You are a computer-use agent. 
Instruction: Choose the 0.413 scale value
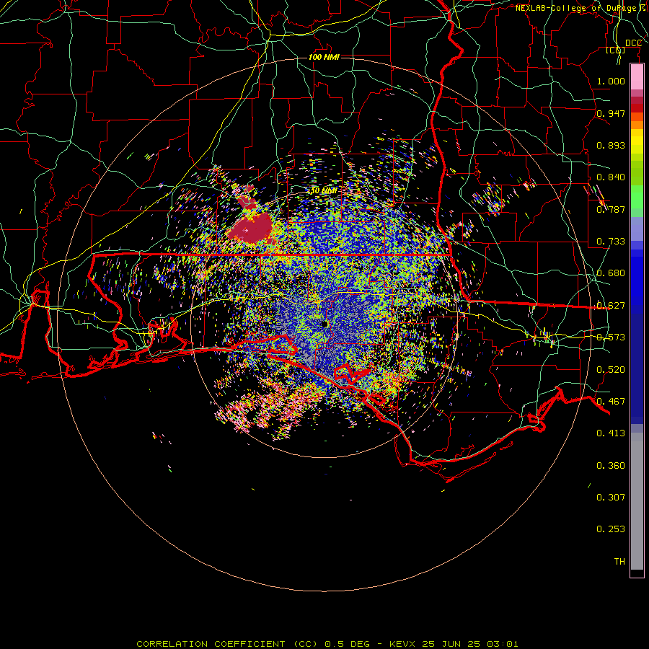pyautogui.click(x=611, y=433)
